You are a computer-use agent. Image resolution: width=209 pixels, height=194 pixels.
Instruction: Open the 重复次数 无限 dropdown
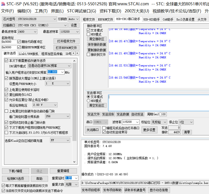71,184
